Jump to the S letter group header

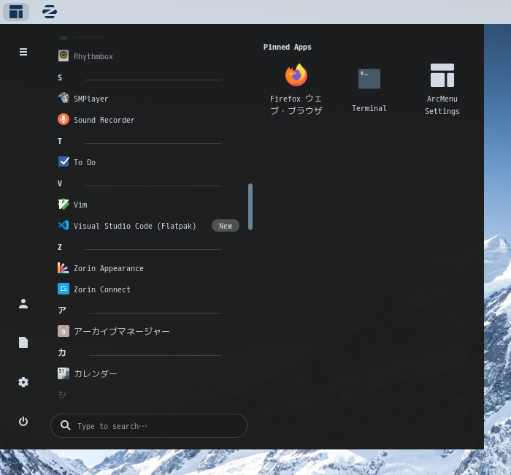pos(60,77)
